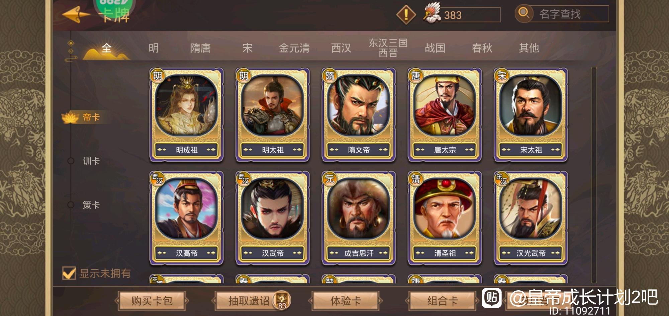Tap the exclamation warning diamond icon
Viewport: 669px width, 316px height.
(x=406, y=15)
